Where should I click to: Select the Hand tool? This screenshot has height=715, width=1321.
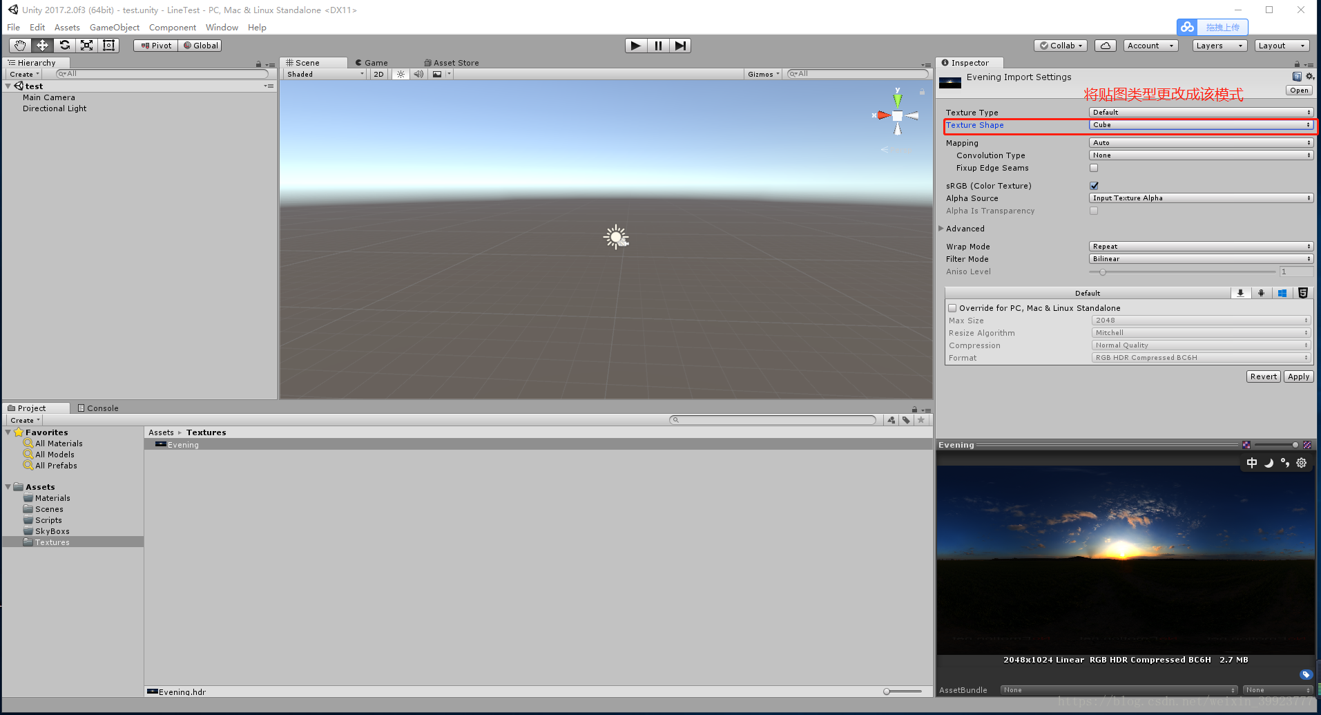click(x=20, y=46)
